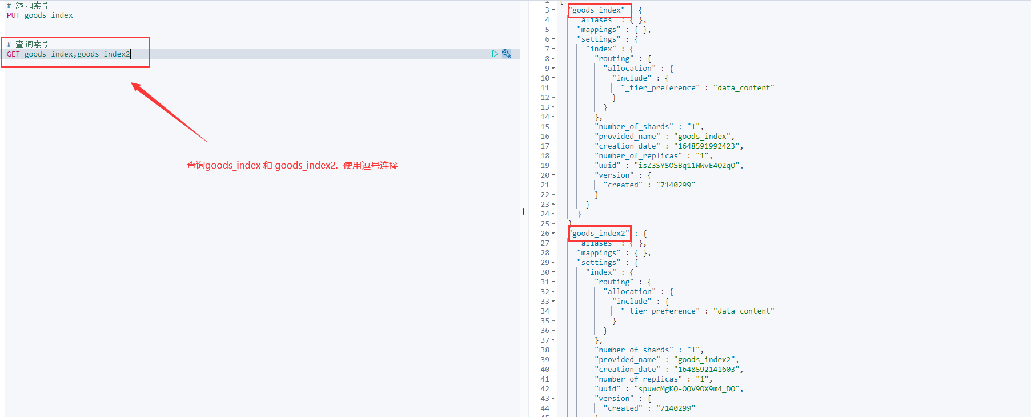Click the "goods_index2" key in the response
The width and height of the screenshot is (1031, 417).
[599, 234]
